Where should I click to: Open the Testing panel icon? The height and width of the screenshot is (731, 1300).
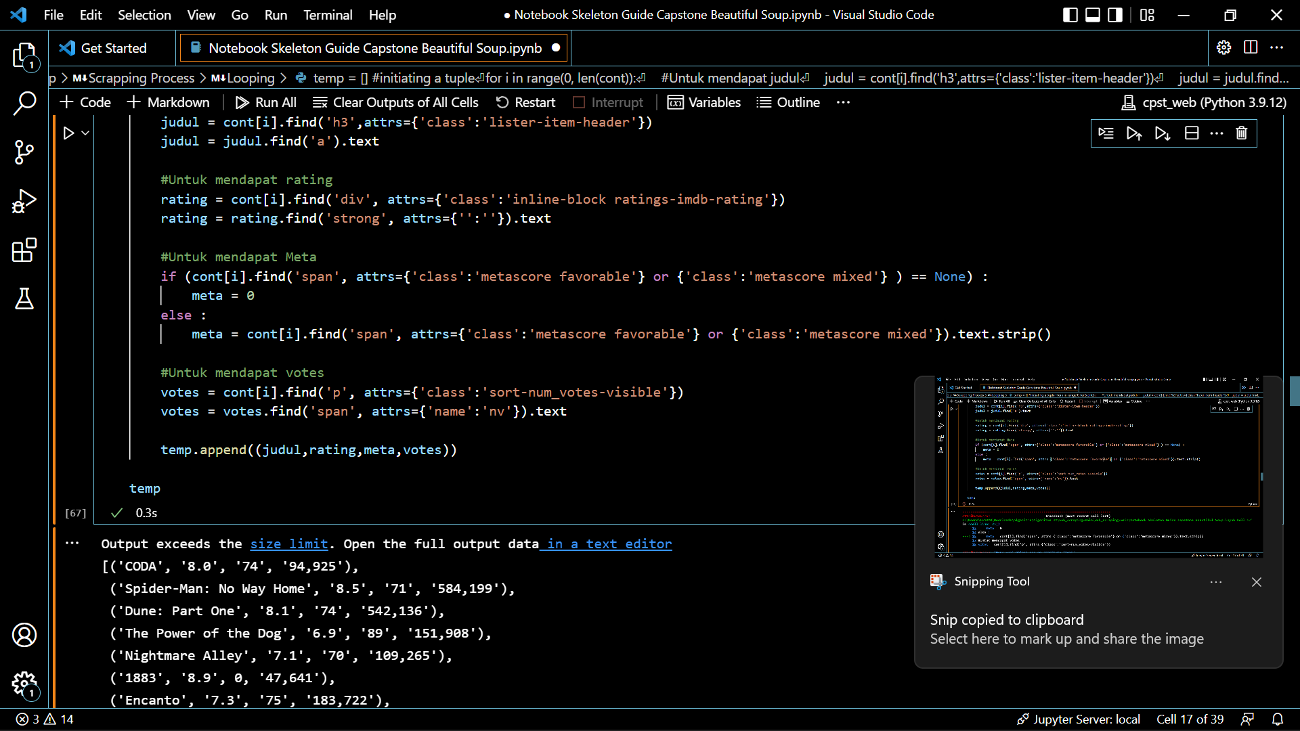point(24,299)
